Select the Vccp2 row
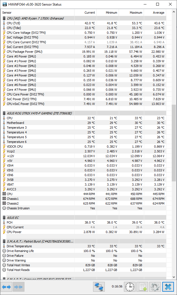The width and height of the screenshot is (177, 295). tap(84, 151)
